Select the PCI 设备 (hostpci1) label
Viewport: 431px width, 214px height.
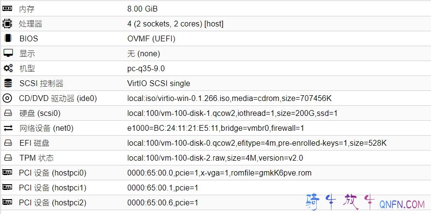[53, 188]
